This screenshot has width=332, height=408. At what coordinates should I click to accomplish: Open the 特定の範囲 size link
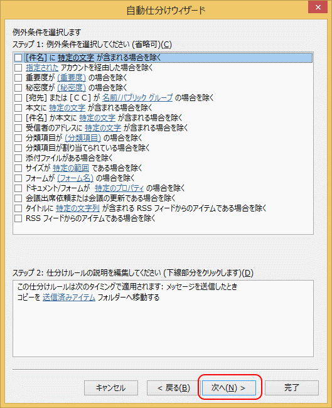click(71, 168)
